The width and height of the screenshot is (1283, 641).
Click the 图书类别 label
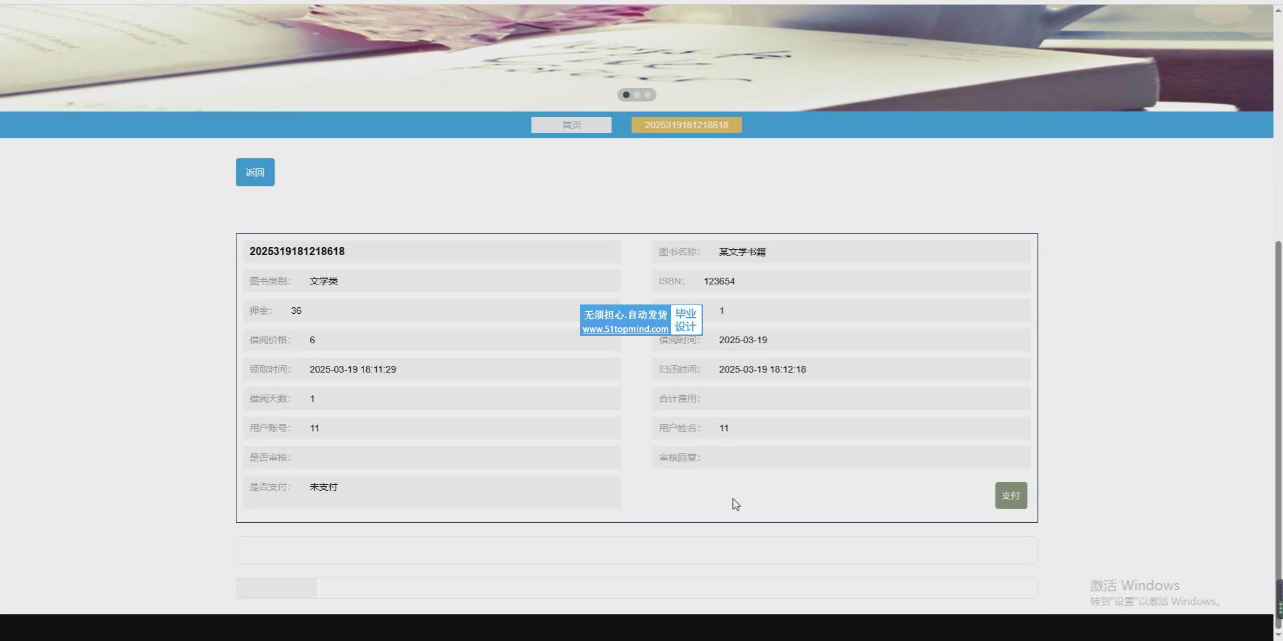tap(270, 281)
